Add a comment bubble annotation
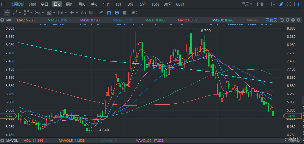This screenshot has height=144, width=304. [x=91, y=13]
